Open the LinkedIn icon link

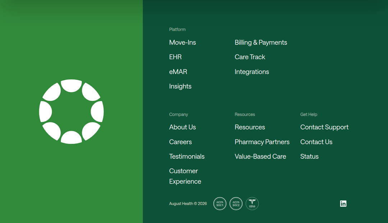[x=343, y=204]
